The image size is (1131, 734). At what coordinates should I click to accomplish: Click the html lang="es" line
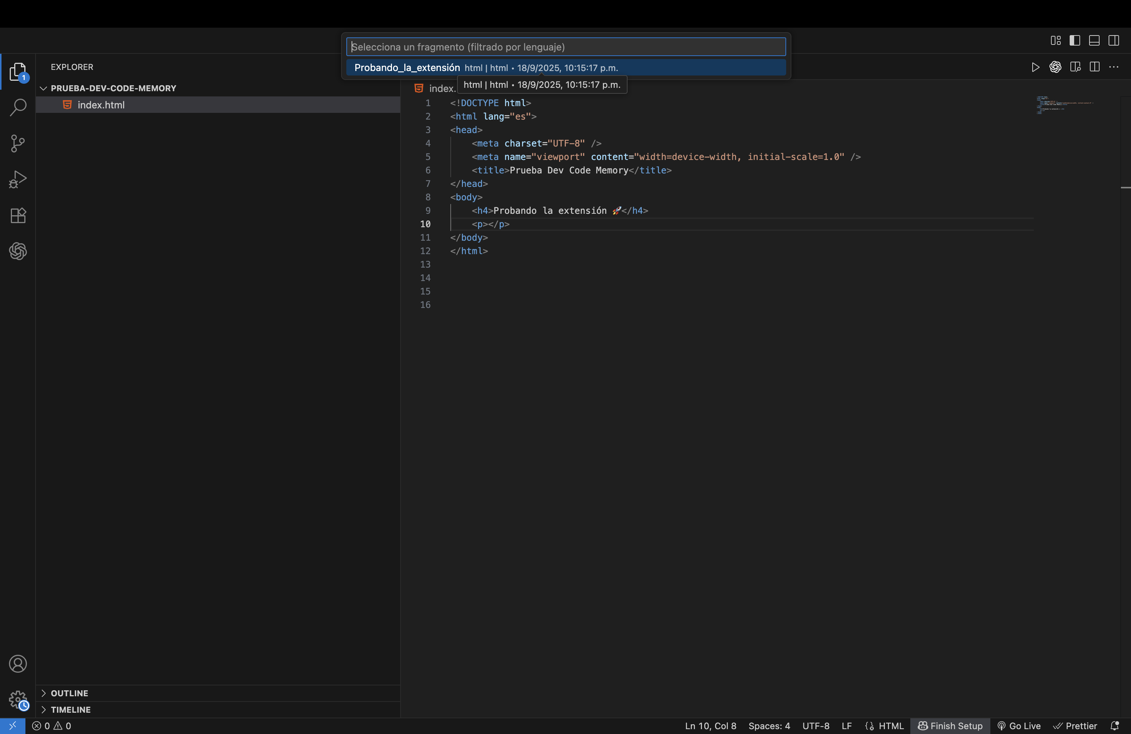point(493,117)
